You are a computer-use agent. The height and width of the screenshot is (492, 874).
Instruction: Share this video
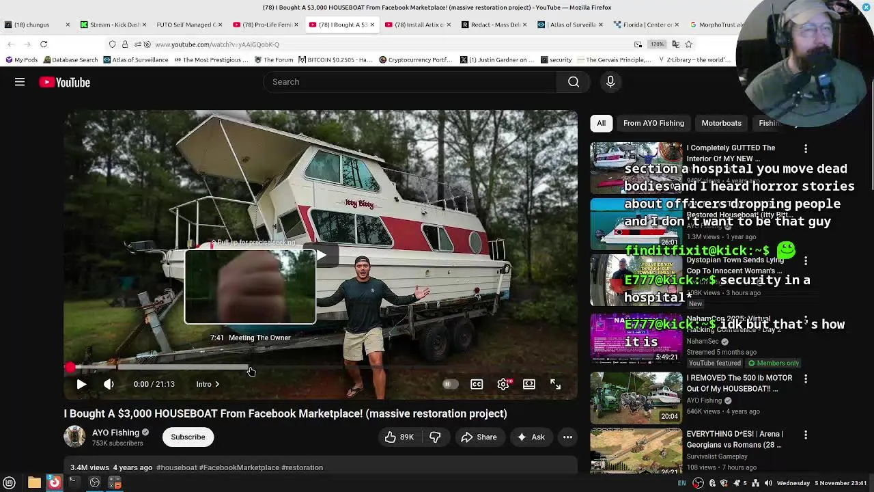[479, 437]
